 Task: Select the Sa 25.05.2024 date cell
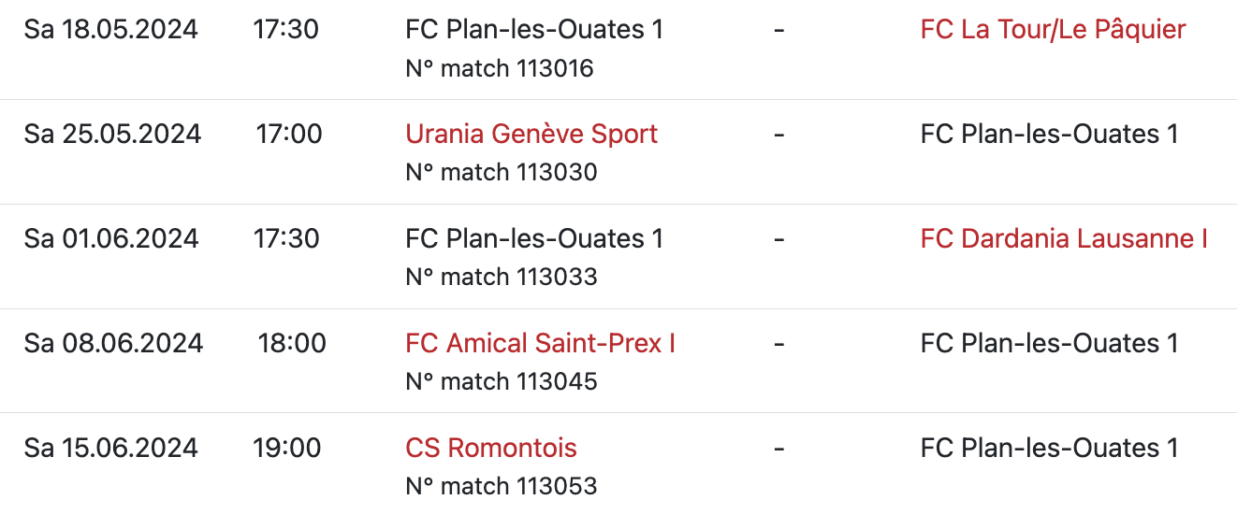(x=112, y=135)
